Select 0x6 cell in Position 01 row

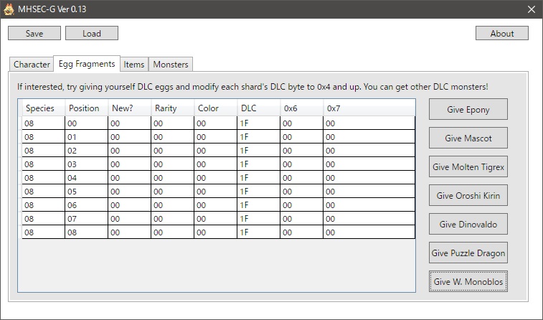[302, 137]
